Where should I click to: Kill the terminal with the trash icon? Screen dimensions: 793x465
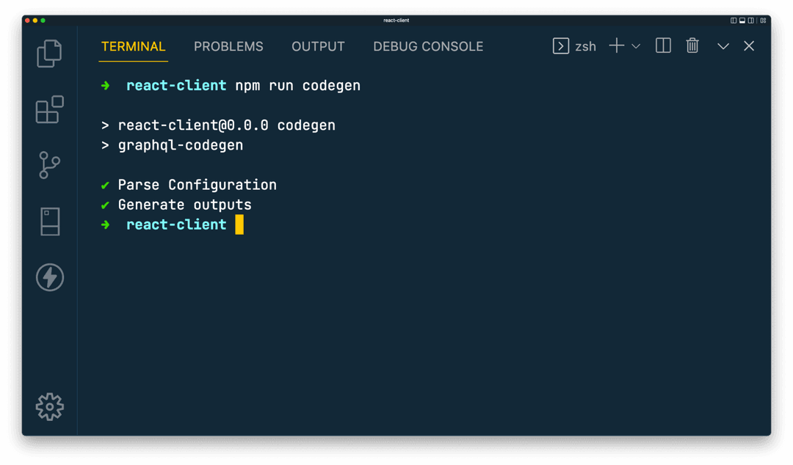click(692, 45)
